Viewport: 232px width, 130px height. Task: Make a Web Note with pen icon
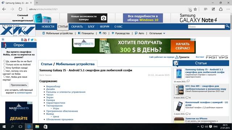click(x=213, y=9)
